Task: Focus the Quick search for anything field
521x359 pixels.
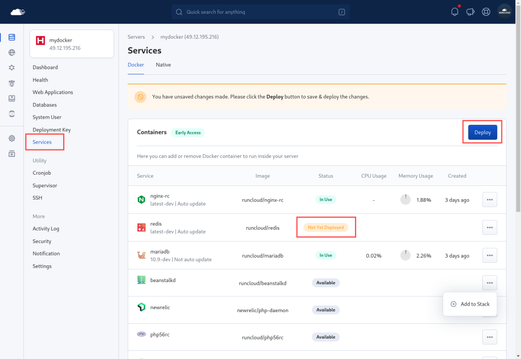Action: tap(260, 12)
